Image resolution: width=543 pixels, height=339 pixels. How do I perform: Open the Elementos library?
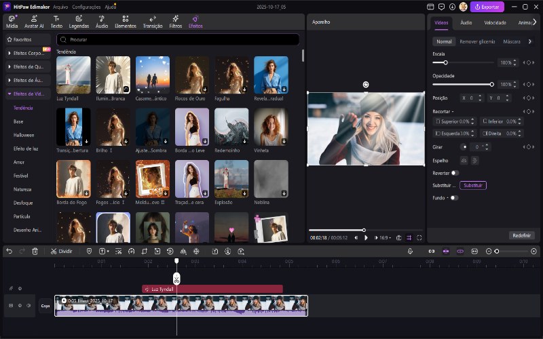tap(126, 22)
